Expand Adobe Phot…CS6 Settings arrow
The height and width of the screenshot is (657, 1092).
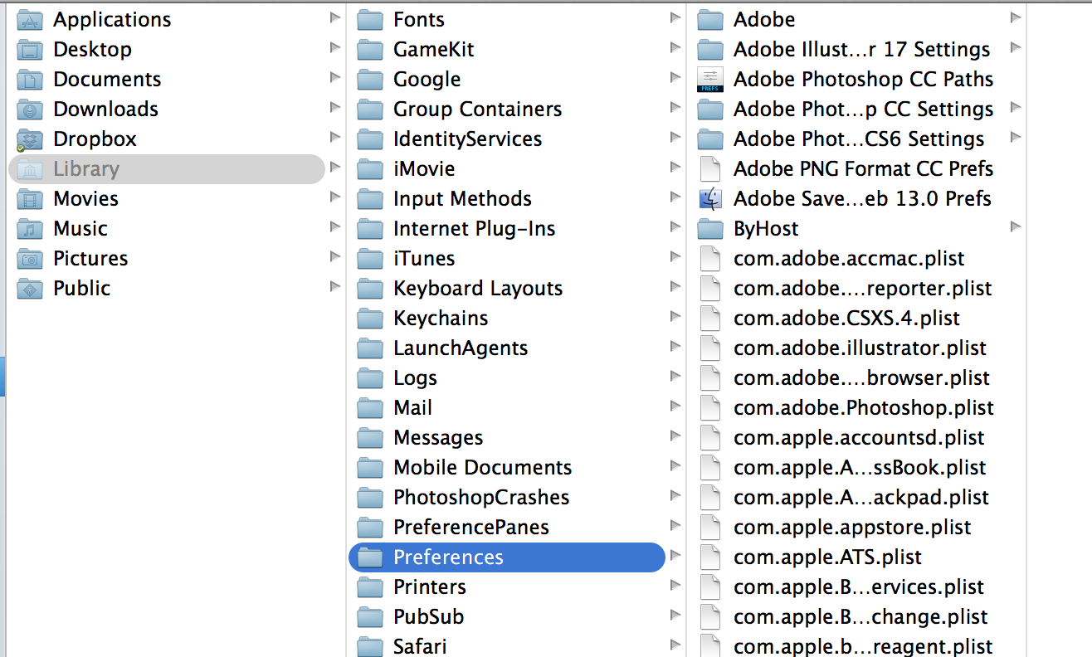tap(1016, 138)
